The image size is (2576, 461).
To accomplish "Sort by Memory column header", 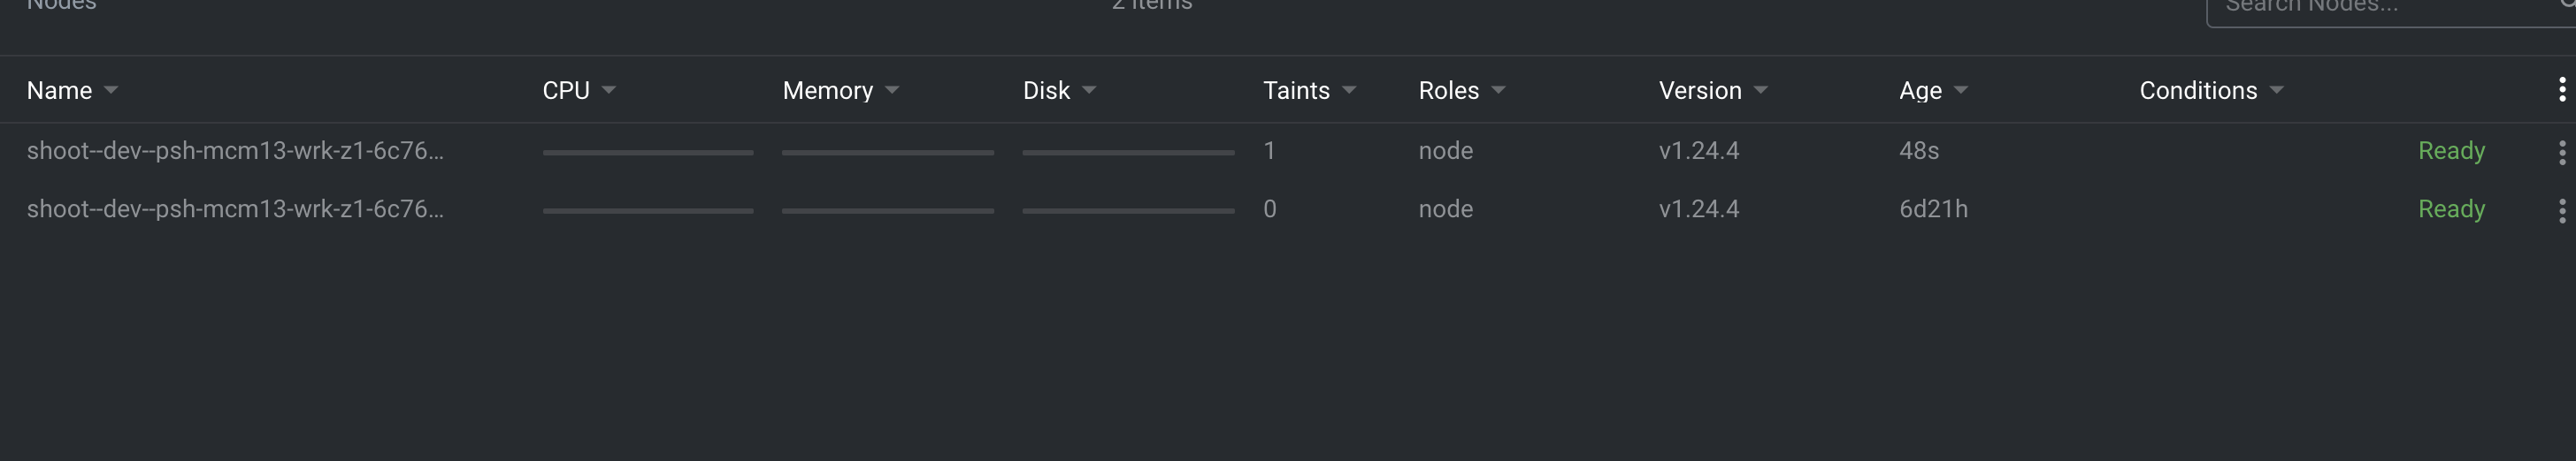I will [827, 91].
